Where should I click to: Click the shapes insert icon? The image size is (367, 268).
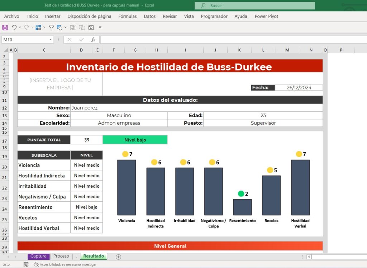click(59, 27)
